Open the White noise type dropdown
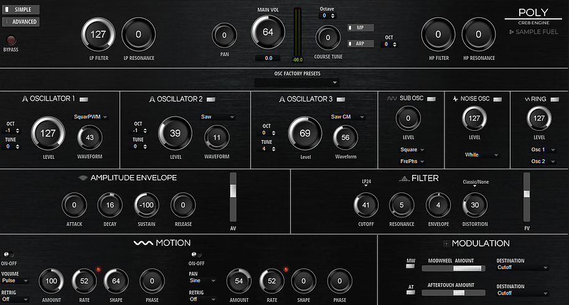This screenshot has height=305, width=569. click(x=481, y=155)
